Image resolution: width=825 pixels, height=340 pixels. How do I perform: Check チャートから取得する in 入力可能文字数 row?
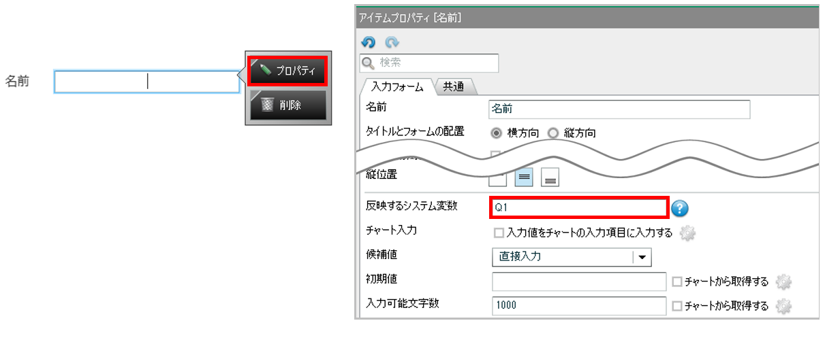click(676, 306)
